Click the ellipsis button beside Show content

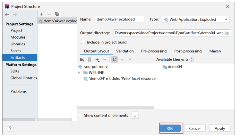135,115
